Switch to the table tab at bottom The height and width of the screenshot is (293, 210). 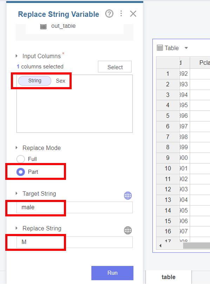coord(169,277)
